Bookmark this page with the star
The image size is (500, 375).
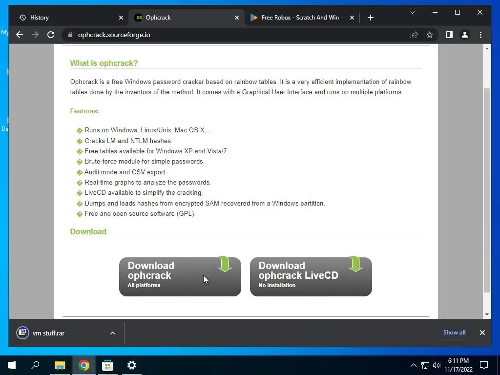point(430,35)
